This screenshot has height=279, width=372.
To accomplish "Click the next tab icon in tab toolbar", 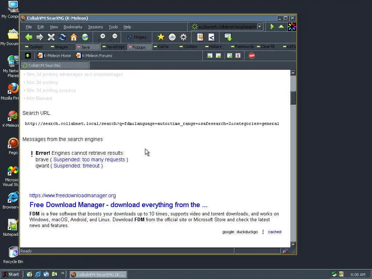I will tap(218, 56).
